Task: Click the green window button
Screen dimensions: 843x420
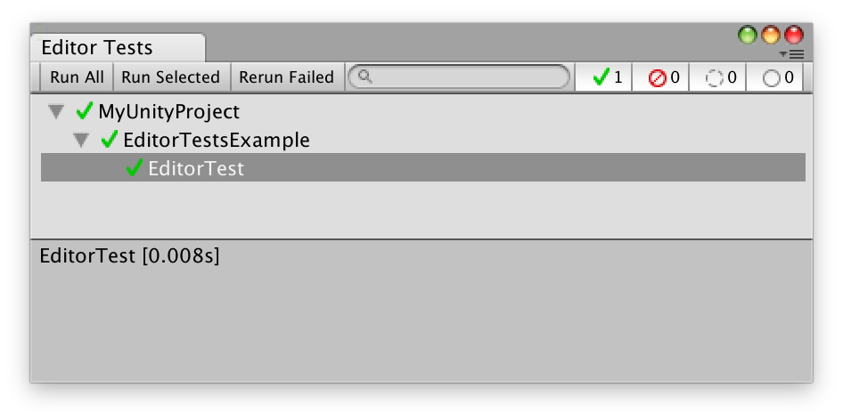Action: pos(747,36)
